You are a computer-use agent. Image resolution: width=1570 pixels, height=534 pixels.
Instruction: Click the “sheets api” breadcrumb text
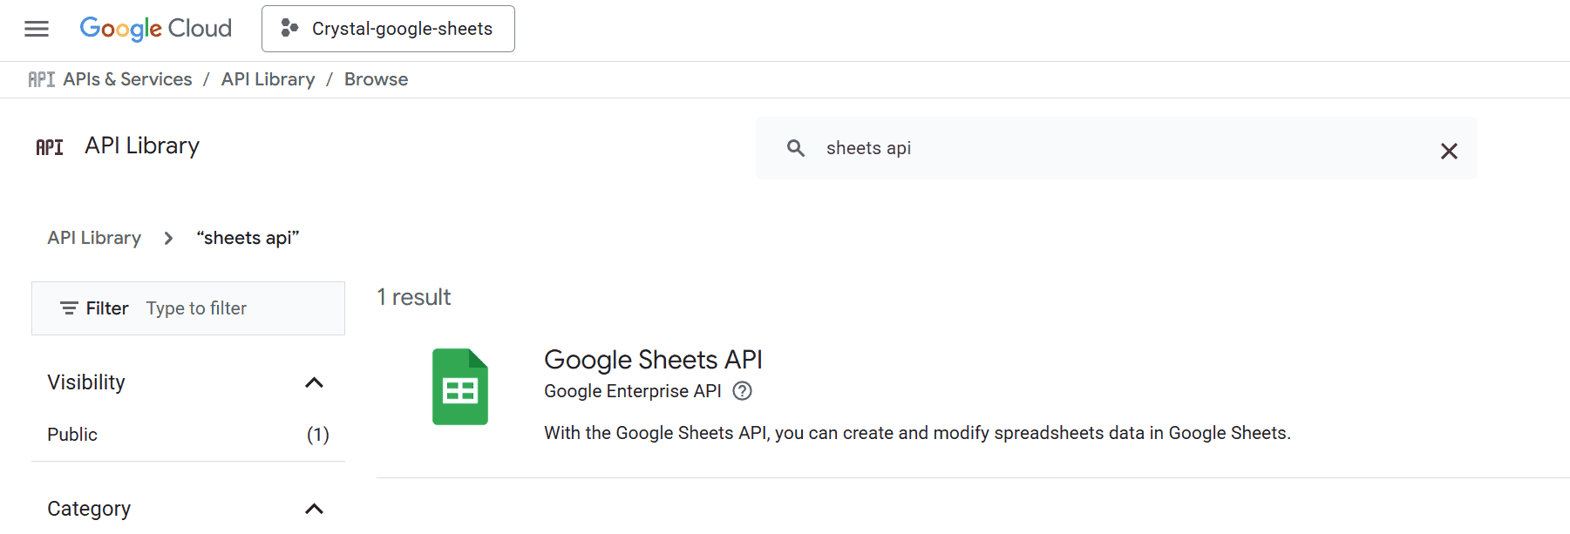pyautogui.click(x=248, y=238)
